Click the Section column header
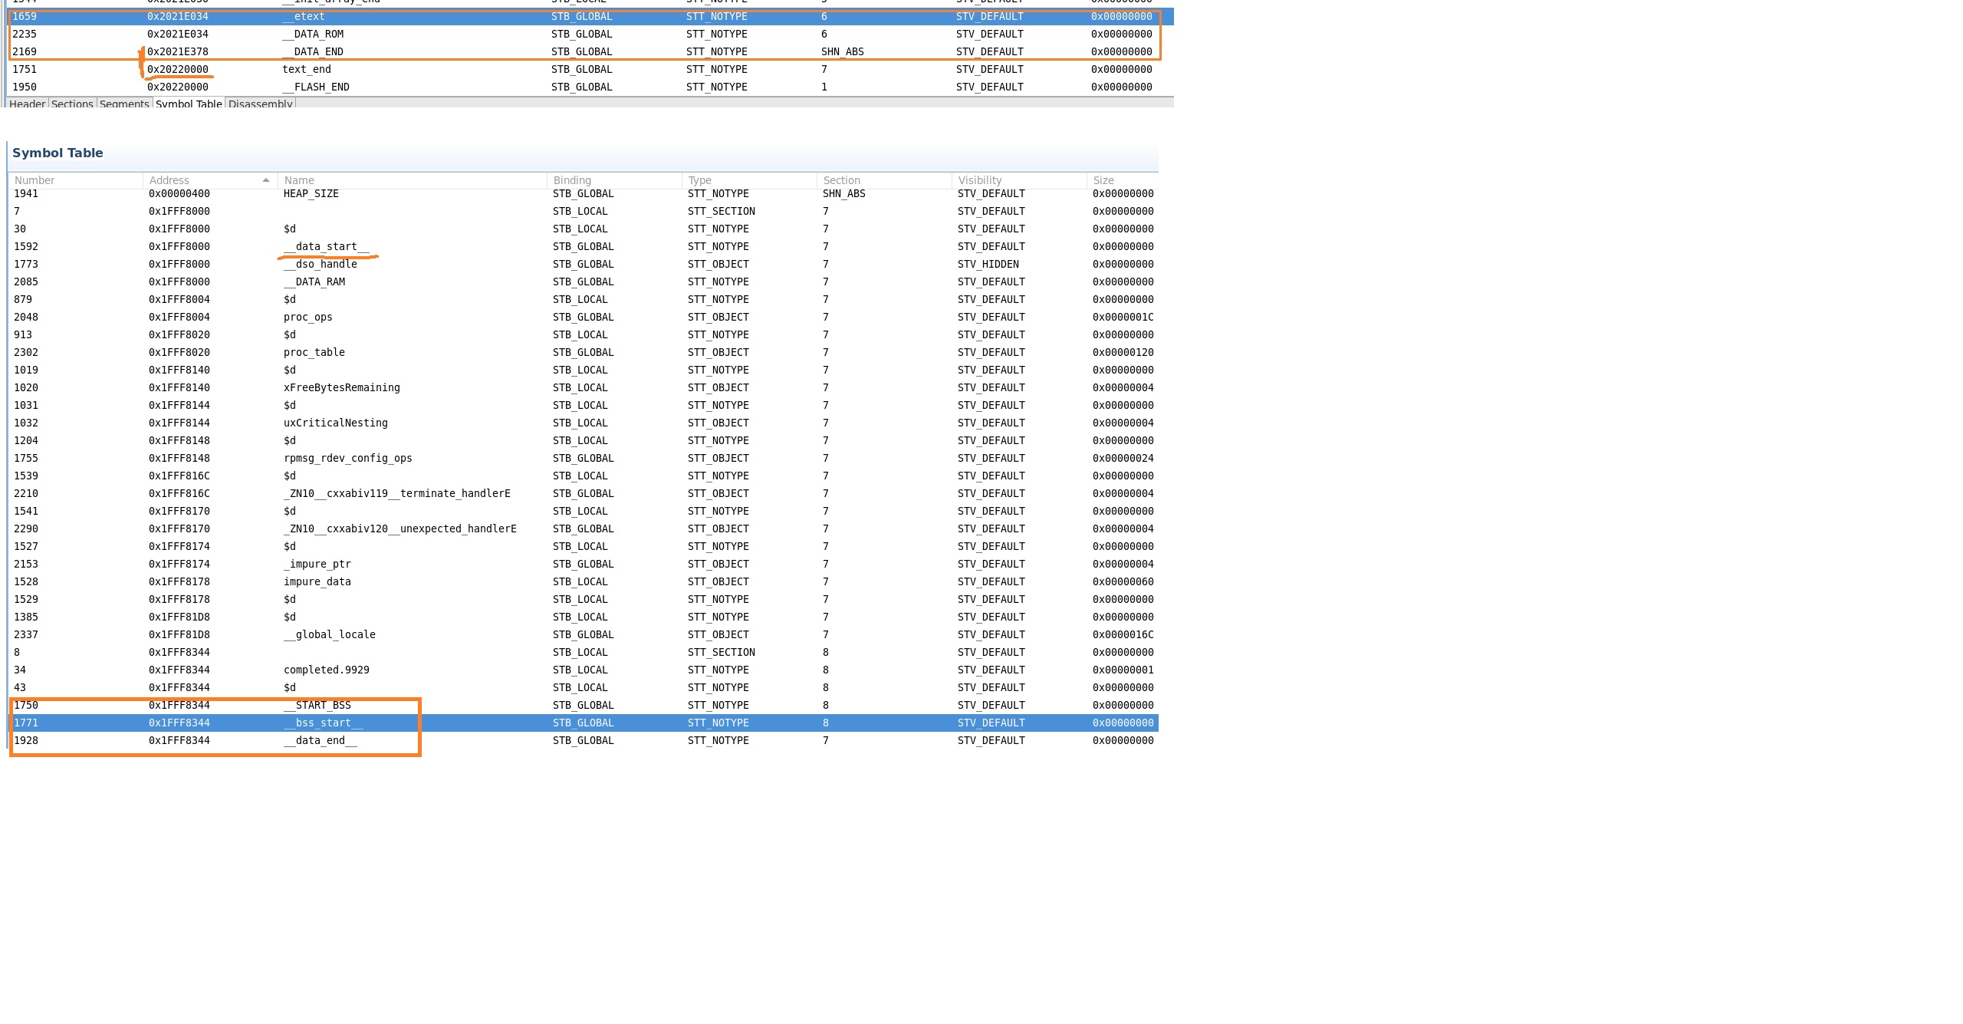Viewport: 1963px width, 1024px height. tap(841, 180)
